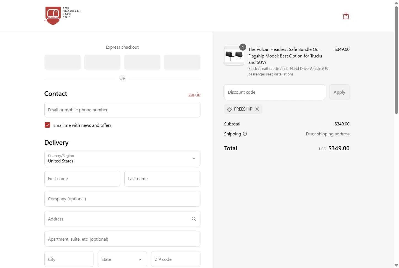Click the Address search magnifier icon
This screenshot has height=268, width=399.
pyautogui.click(x=194, y=219)
